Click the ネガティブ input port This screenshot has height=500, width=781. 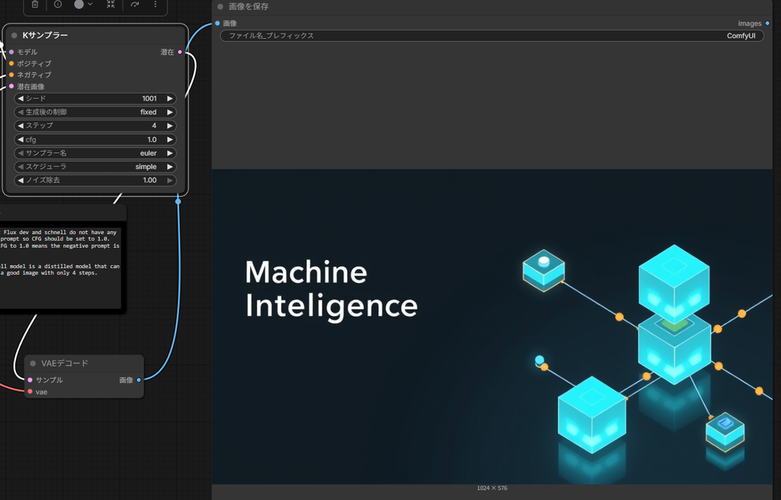11,75
